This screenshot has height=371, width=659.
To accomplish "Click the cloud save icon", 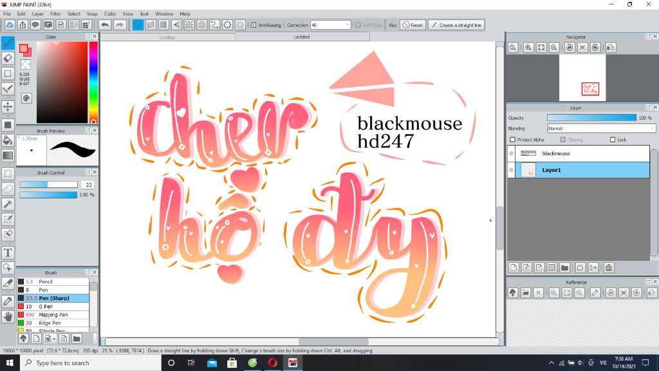I will [10, 25].
